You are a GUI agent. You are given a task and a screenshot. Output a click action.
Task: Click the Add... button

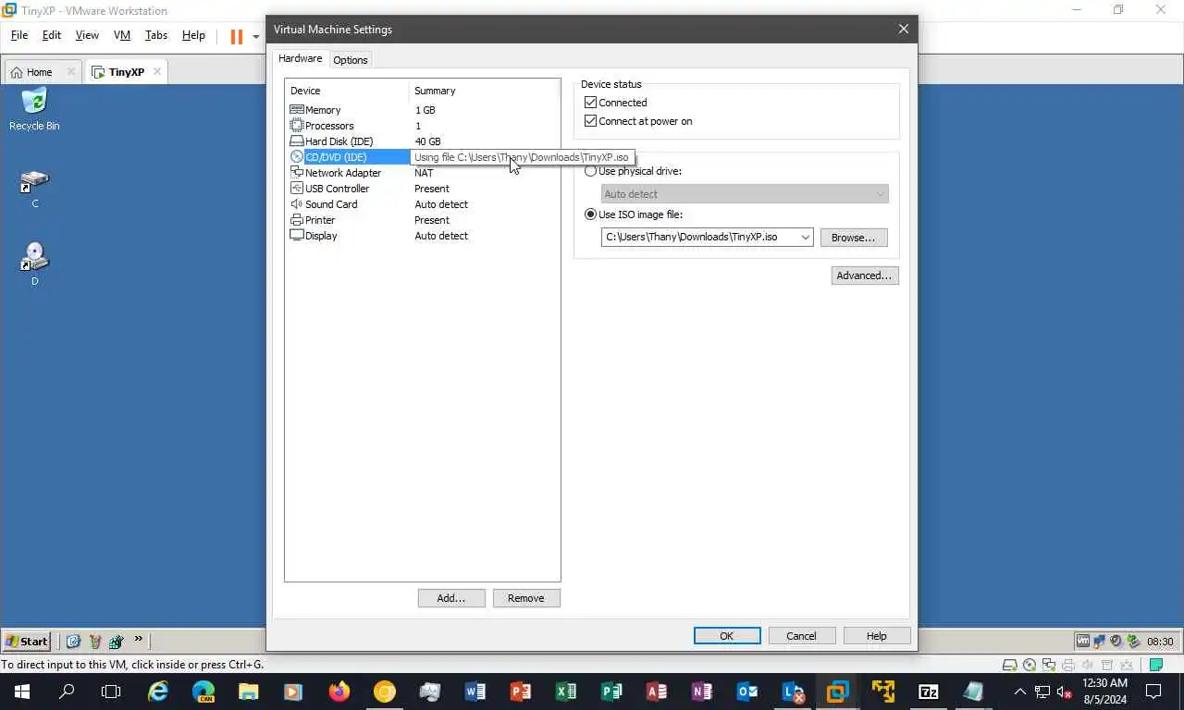[x=451, y=598]
